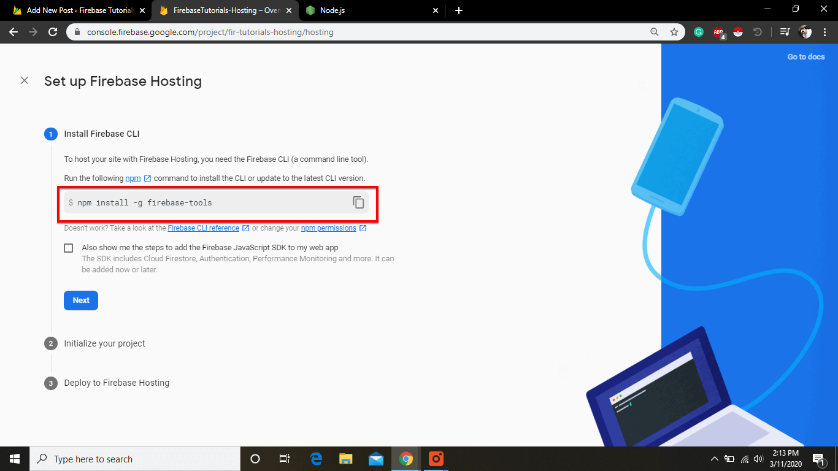This screenshot has width=838, height=471.
Task: Click Go to docs
Action: (806, 57)
